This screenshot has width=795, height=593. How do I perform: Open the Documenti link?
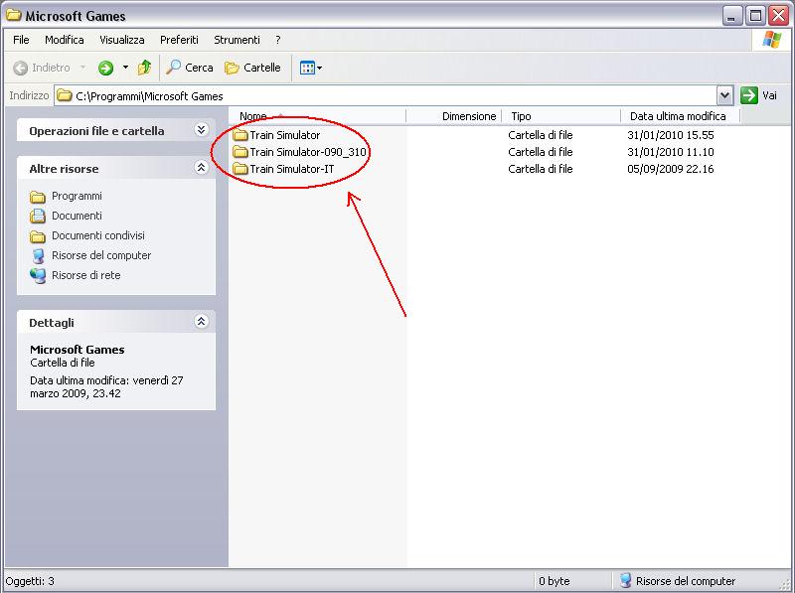(77, 216)
